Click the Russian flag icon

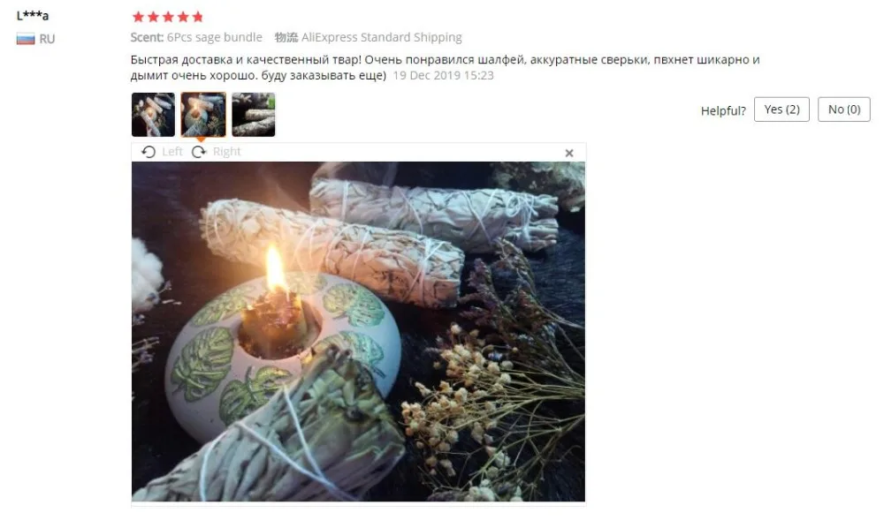click(26, 39)
